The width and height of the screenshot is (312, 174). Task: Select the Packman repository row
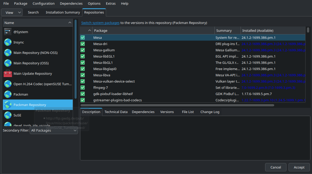pyautogui.click(x=38, y=94)
